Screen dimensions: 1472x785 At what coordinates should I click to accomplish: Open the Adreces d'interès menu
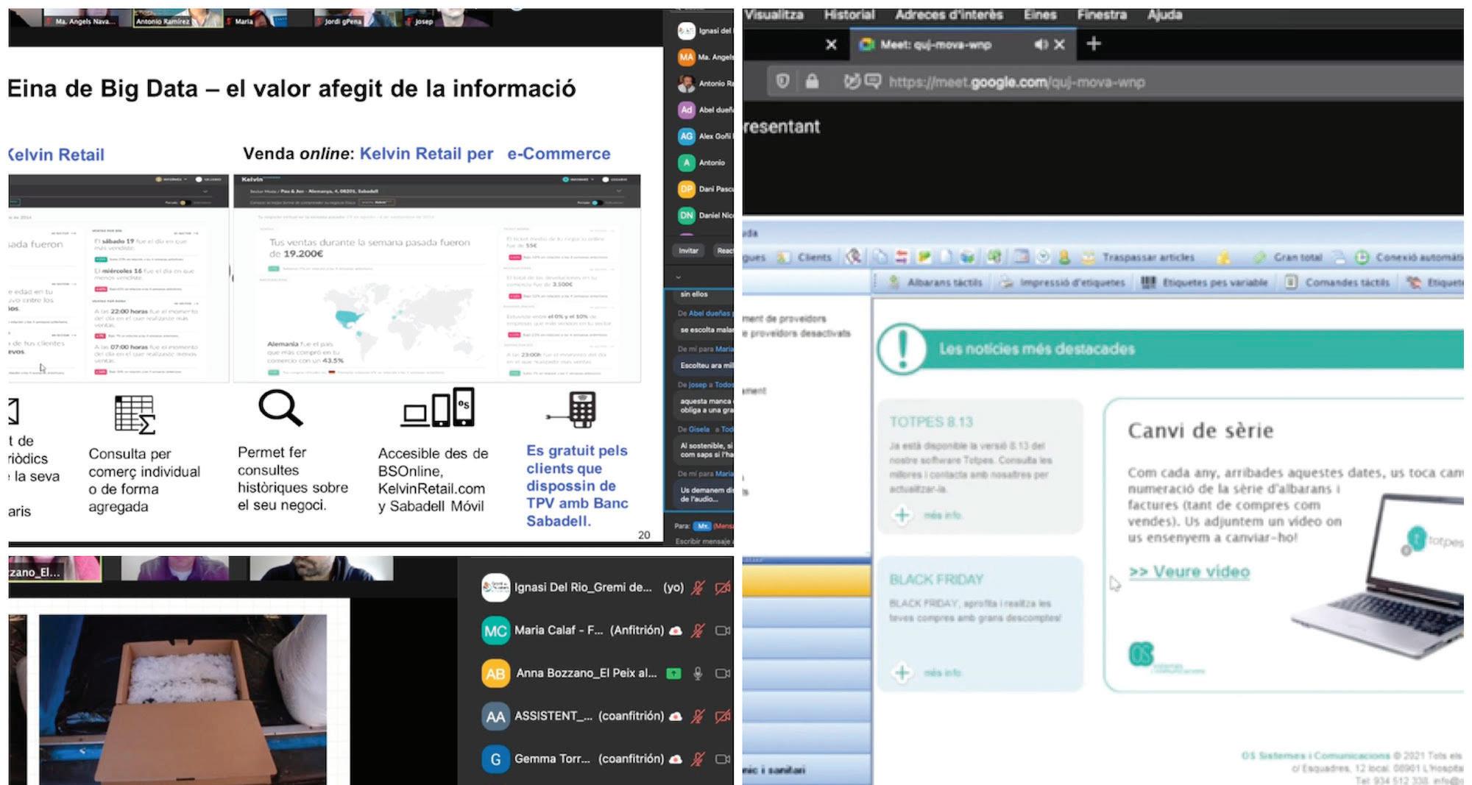pyautogui.click(x=949, y=15)
